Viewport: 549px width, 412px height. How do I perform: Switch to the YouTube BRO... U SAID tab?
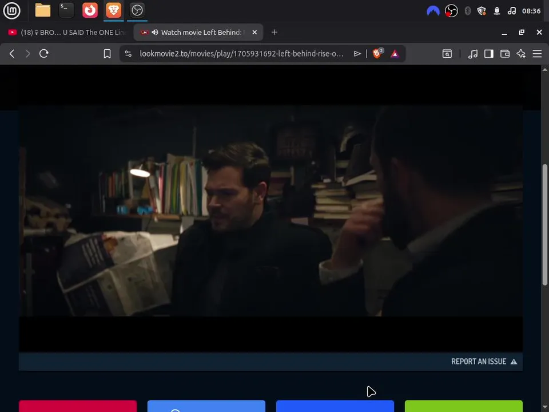[x=66, y=32]
